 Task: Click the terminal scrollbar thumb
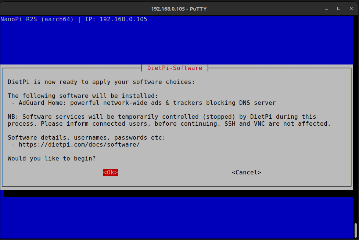click(355, 230)
